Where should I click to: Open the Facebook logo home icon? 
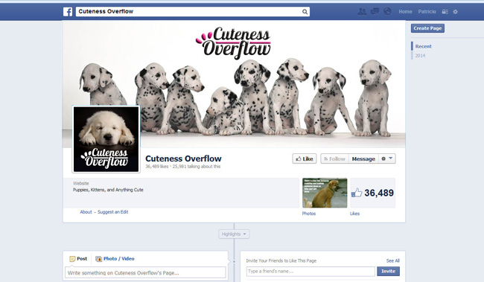pyautogui.click(x=68, y=12)
